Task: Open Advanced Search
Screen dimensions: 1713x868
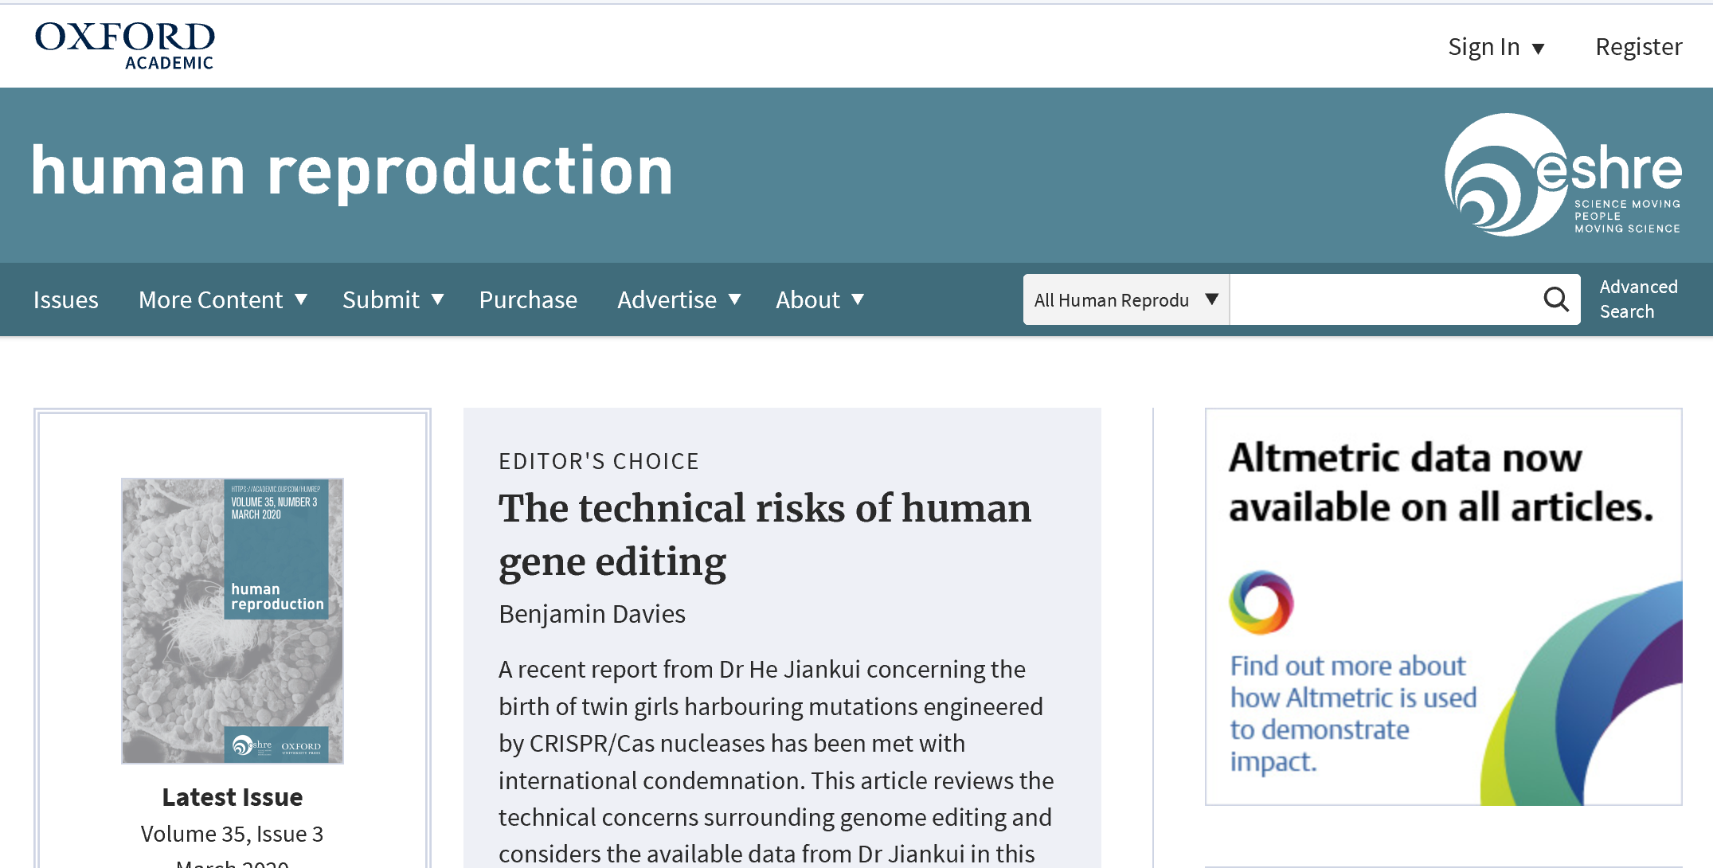Action: click(1639, 299)
